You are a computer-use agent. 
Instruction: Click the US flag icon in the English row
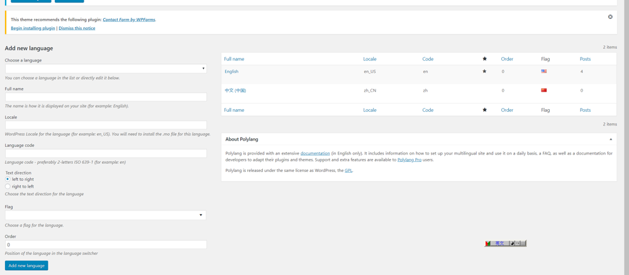click(544, 72)
